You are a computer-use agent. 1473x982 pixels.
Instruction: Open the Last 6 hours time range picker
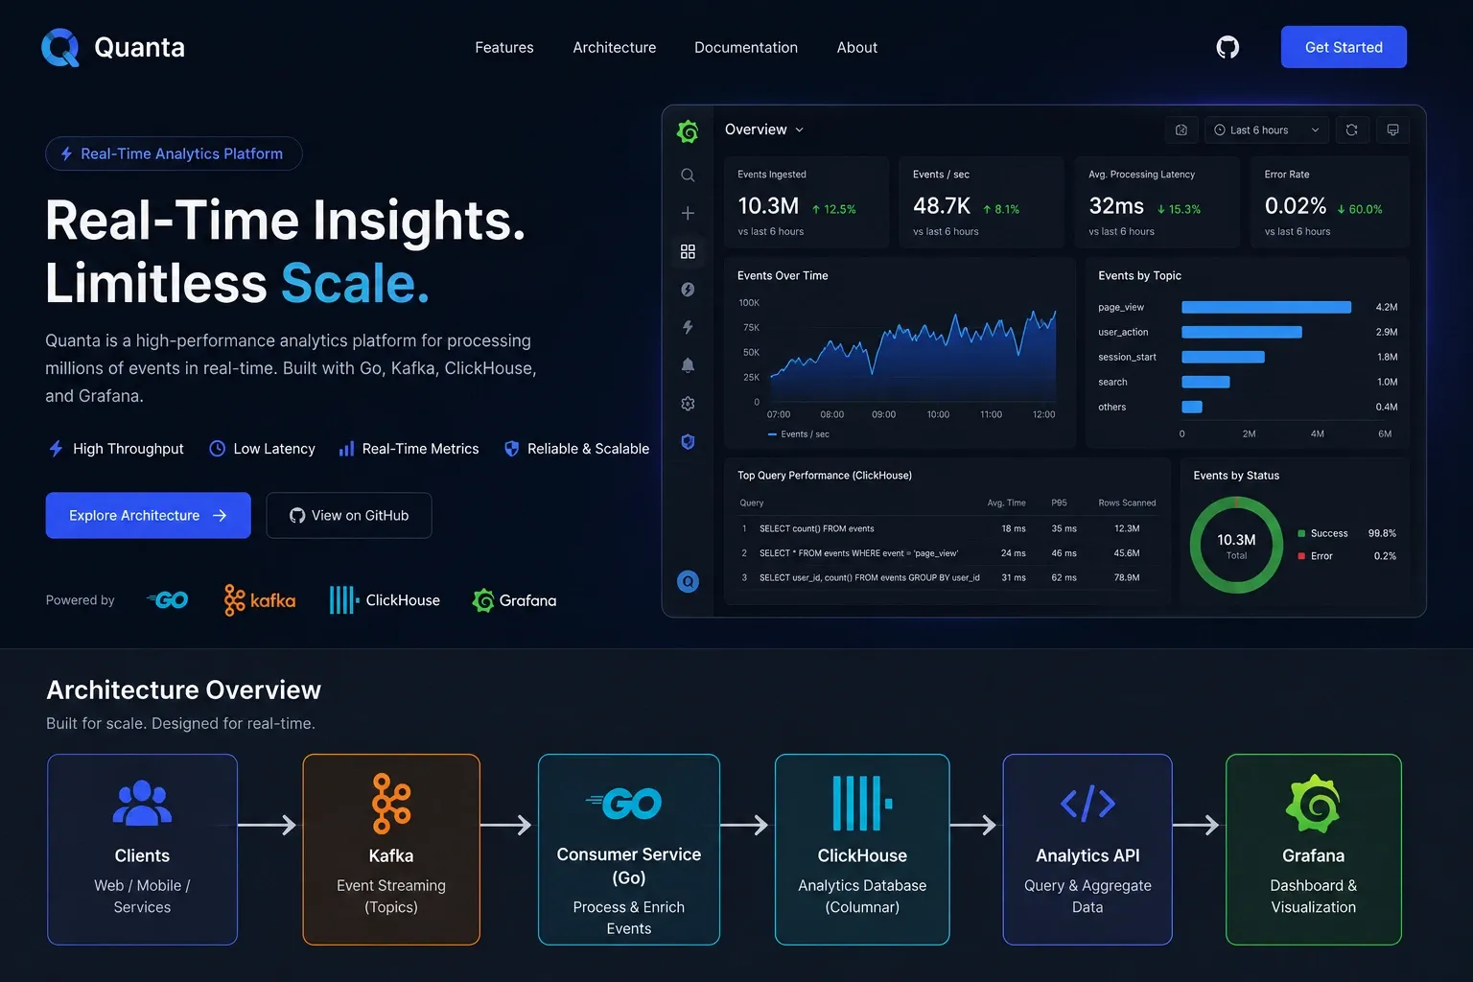click(x=1266, y=129)
